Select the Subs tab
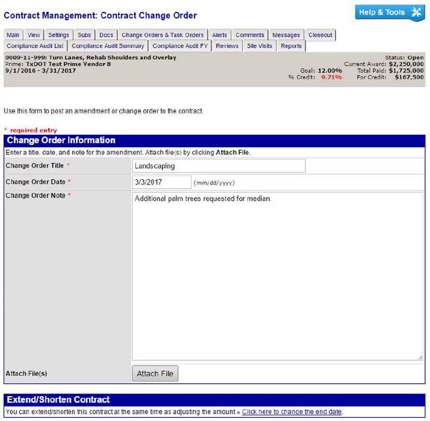This screenshot has height=421, width=430. point(84,35)
